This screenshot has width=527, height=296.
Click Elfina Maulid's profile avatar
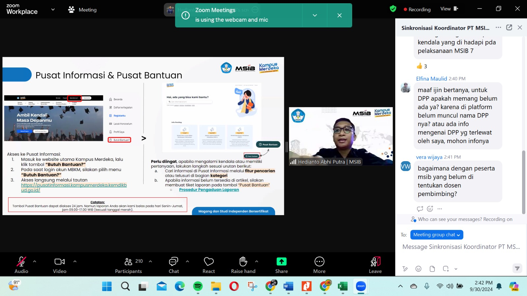406,87
